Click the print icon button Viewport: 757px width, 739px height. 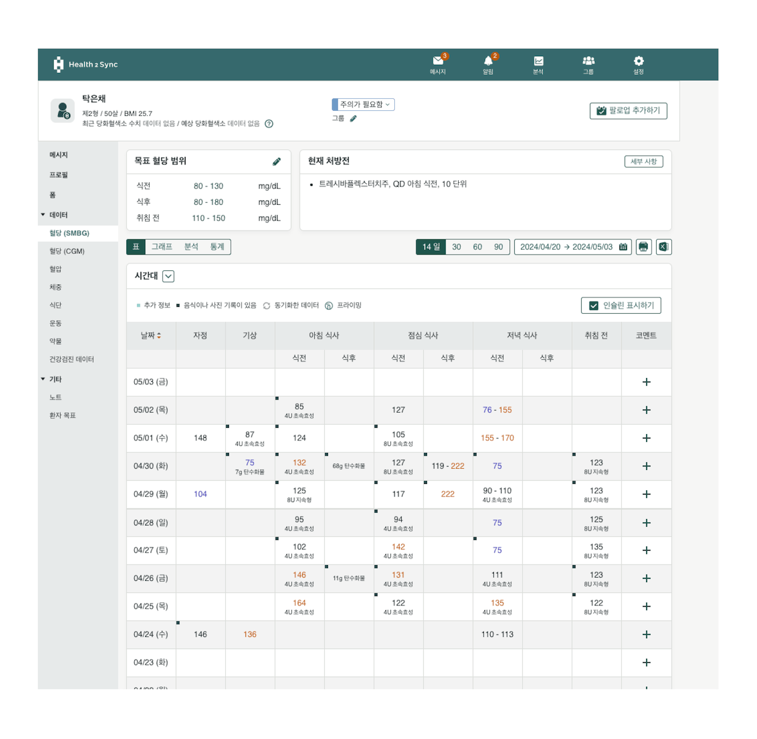tap(643, 247)
